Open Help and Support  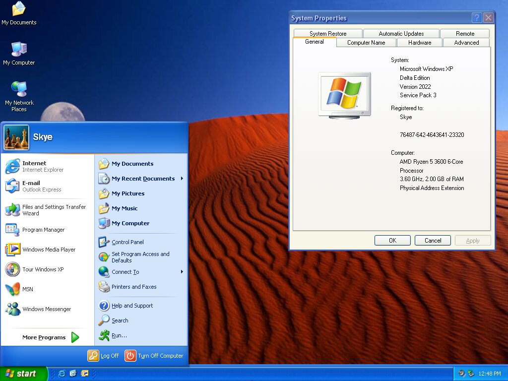pos(142,306)
